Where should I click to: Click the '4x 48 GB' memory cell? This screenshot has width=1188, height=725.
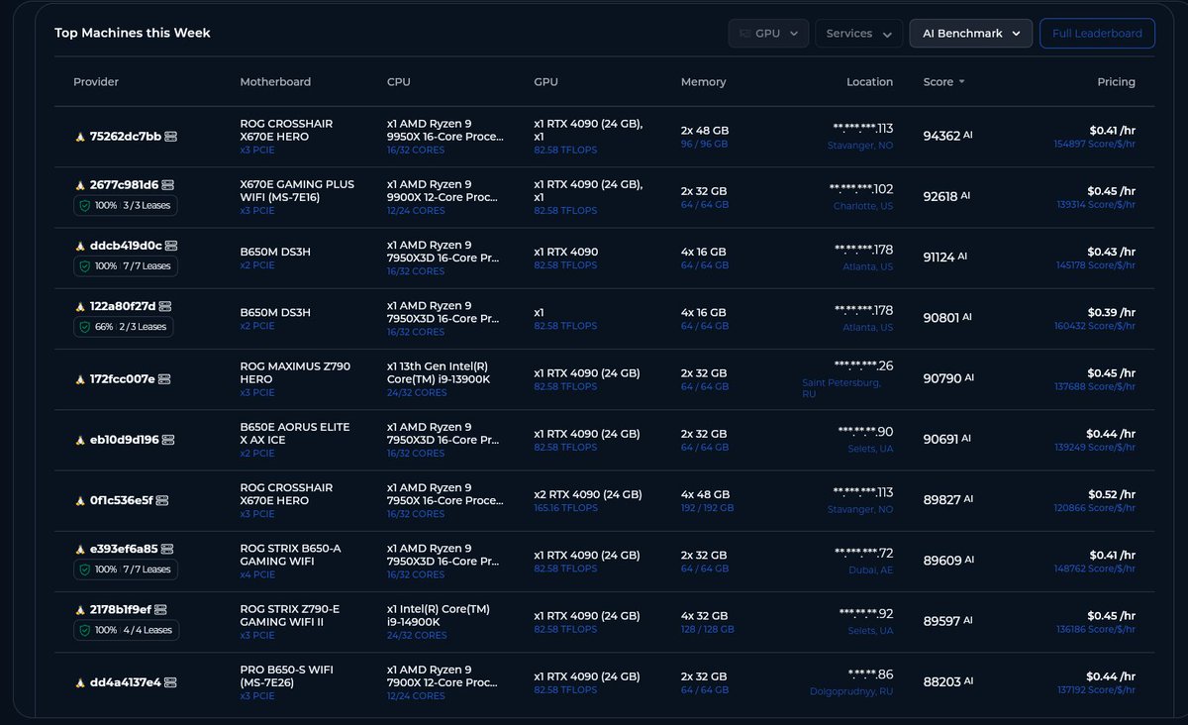click(x=705, y=494)
